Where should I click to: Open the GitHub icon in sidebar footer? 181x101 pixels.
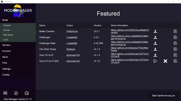pos(16,93)
